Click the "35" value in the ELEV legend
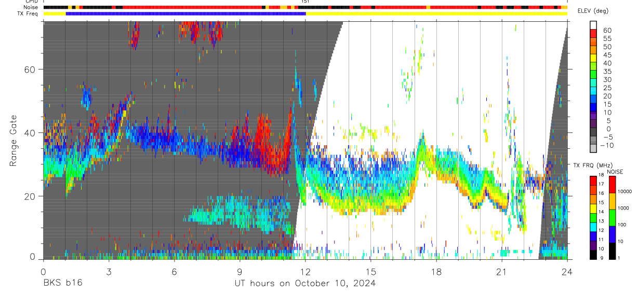 click(x=607, y=71)
